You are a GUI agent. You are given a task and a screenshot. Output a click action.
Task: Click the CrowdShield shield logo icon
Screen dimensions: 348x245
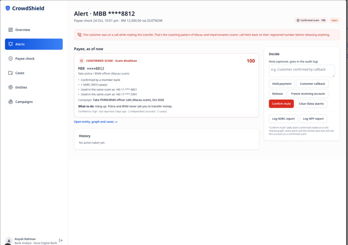pos(8,8)
